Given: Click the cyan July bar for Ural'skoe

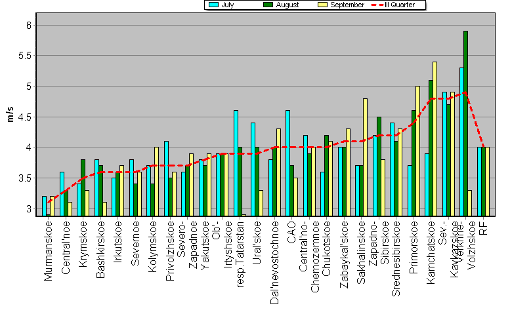Looking at the screenshot, I should click(x=253, y=170).
